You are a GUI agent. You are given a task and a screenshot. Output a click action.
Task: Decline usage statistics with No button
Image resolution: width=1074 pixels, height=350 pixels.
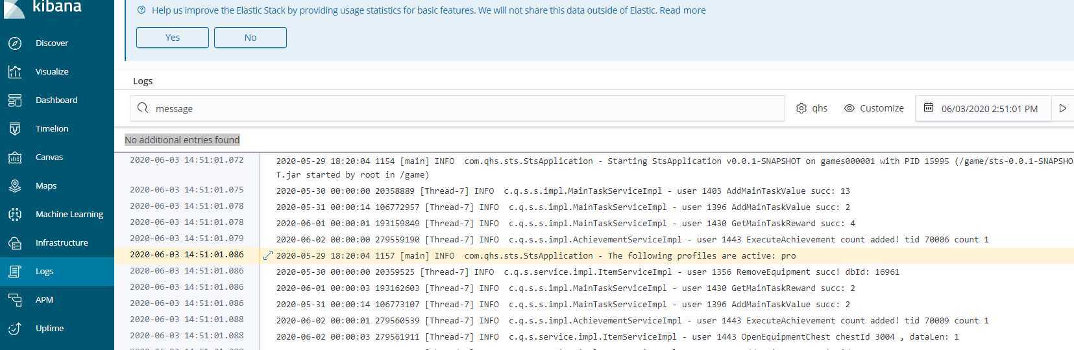(x=250, y=38)
